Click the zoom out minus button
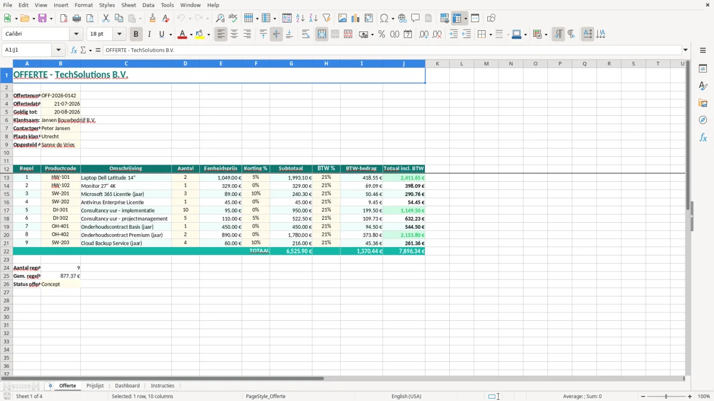 click(x=643, y=396)
